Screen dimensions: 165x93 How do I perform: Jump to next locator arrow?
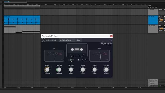[151, 7]
